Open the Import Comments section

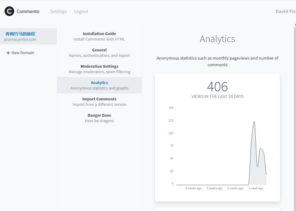(99, 102)
